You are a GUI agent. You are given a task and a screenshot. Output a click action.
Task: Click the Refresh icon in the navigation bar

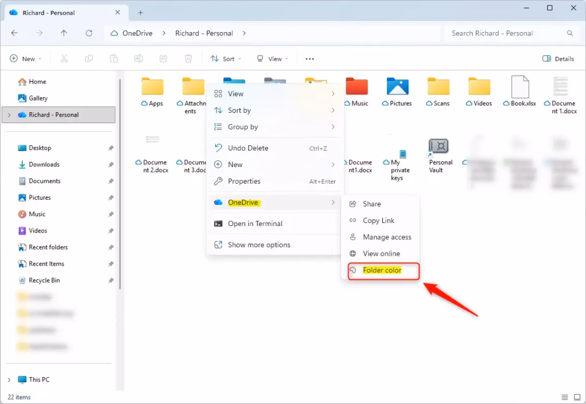[x=89, y=33]
